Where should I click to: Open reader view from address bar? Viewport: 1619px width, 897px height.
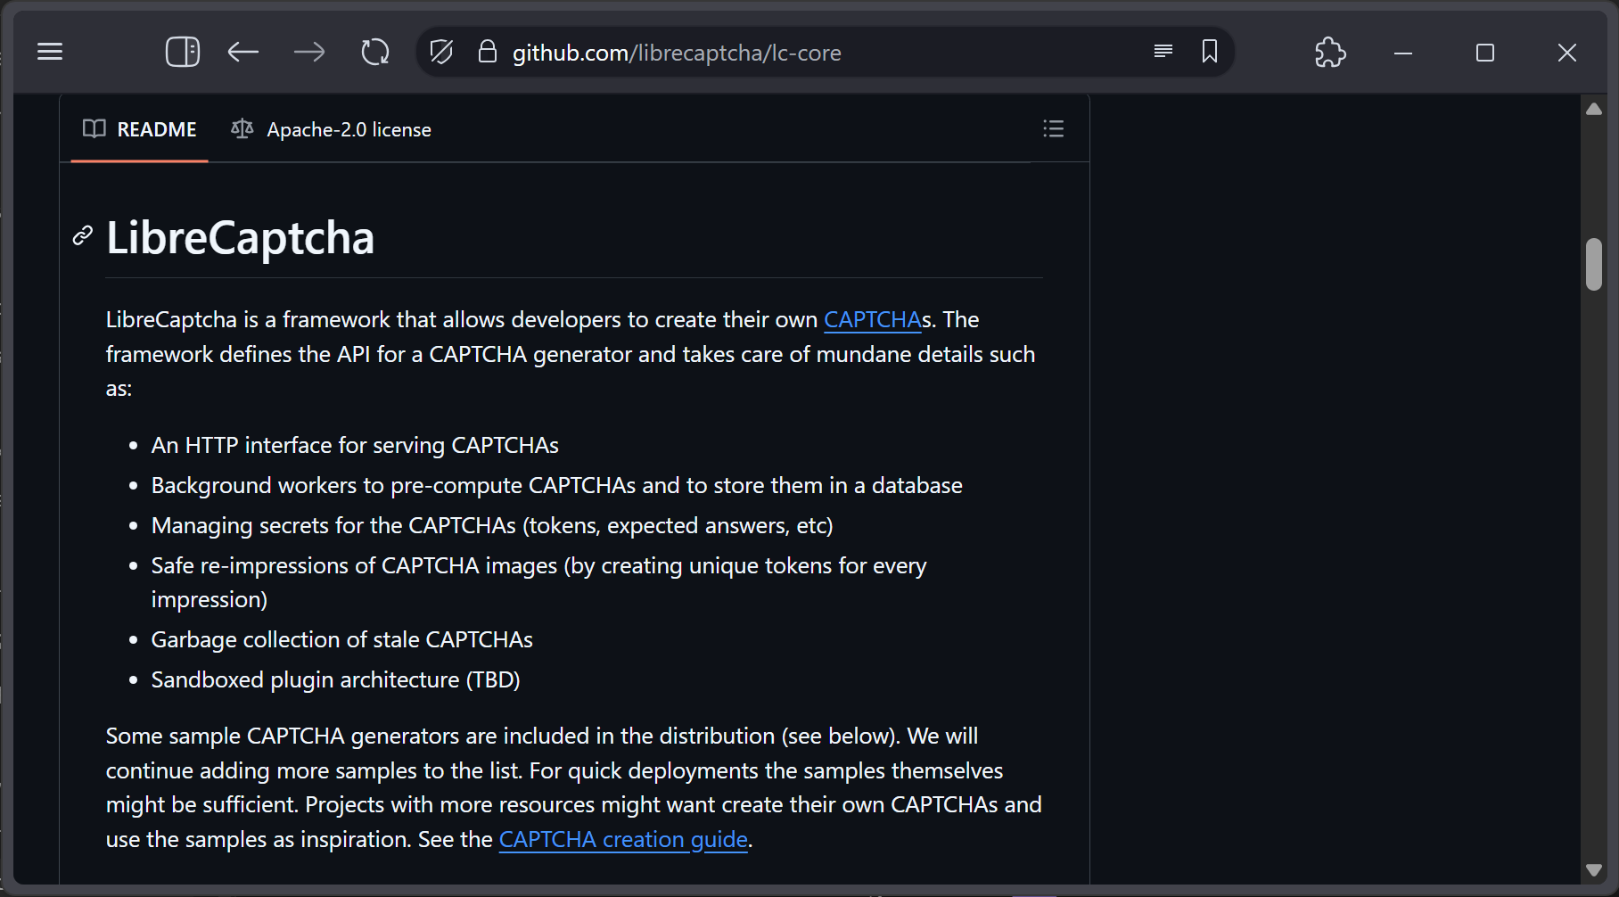[x=1163, y=52]
